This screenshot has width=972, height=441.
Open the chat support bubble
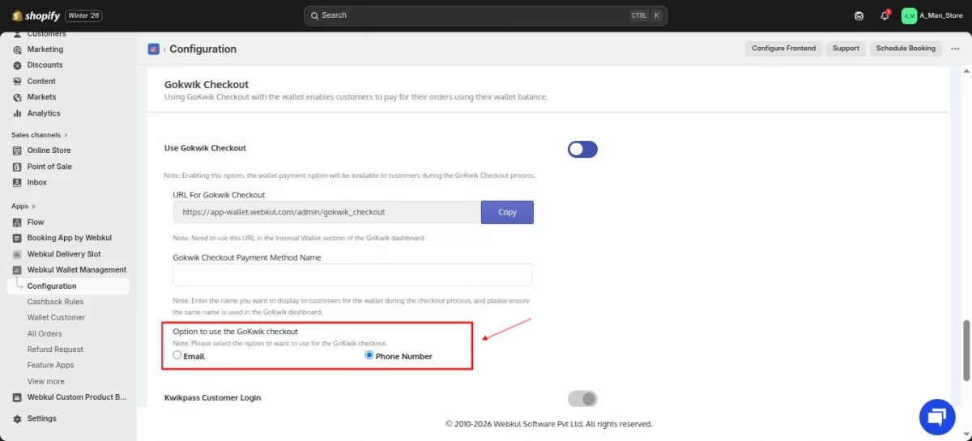pyautogui.click(x=937, y=416)
